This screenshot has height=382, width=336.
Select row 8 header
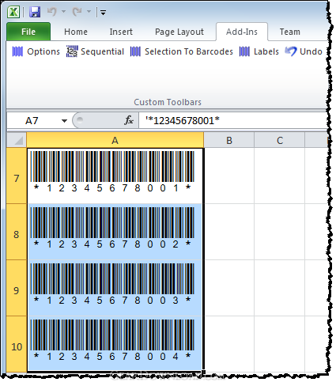click(17, 232)
